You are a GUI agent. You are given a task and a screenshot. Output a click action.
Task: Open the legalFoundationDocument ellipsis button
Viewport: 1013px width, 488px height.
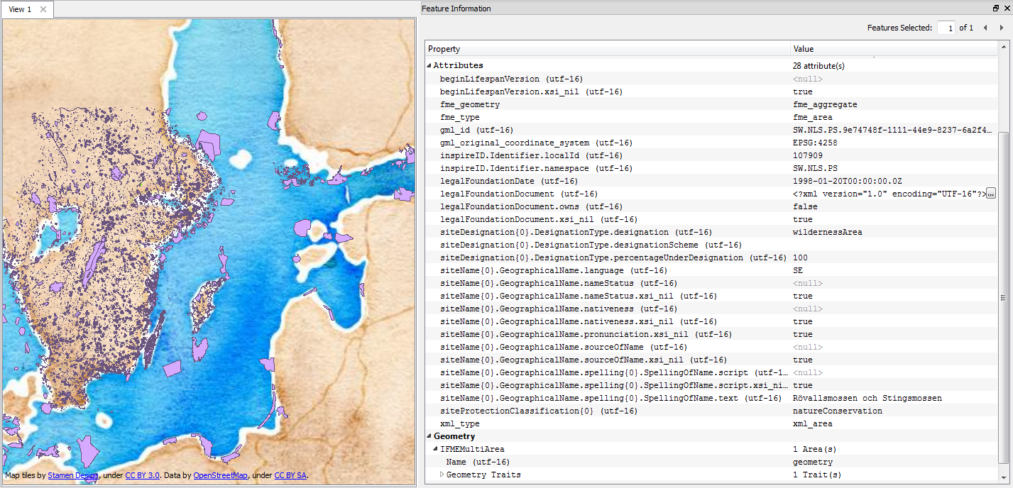pos(991,194)
